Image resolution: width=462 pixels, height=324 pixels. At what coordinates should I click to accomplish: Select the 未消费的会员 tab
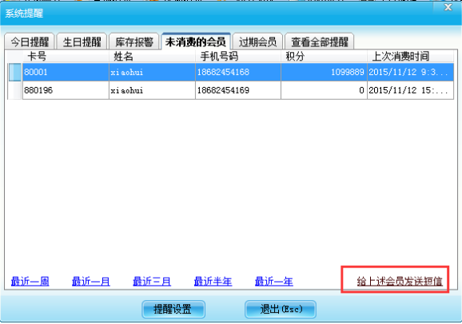(196, 41)
